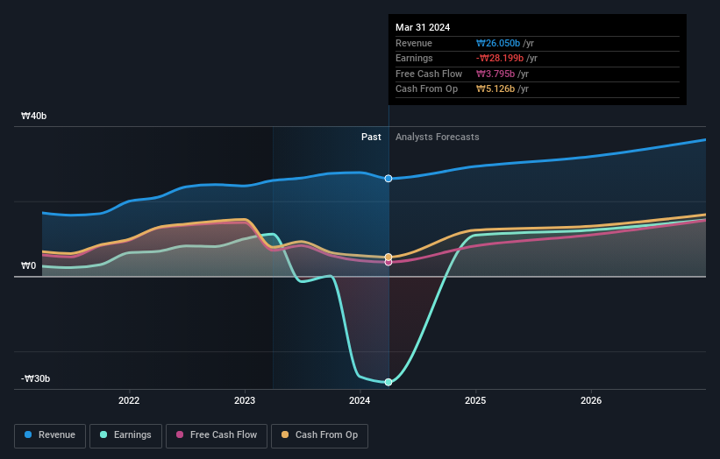Image resolution: width=720 pixels, height=459 pixels.
Task: Click the ₩3.795b free cash flow value
Action: pos(495,74)
